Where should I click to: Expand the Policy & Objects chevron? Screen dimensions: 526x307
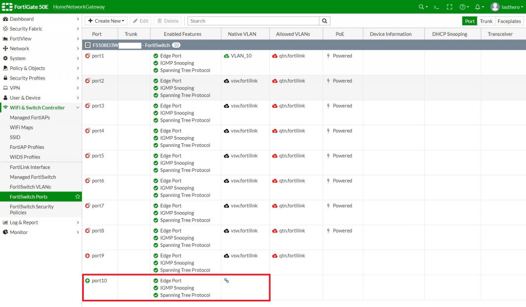(x=78, y=68)
